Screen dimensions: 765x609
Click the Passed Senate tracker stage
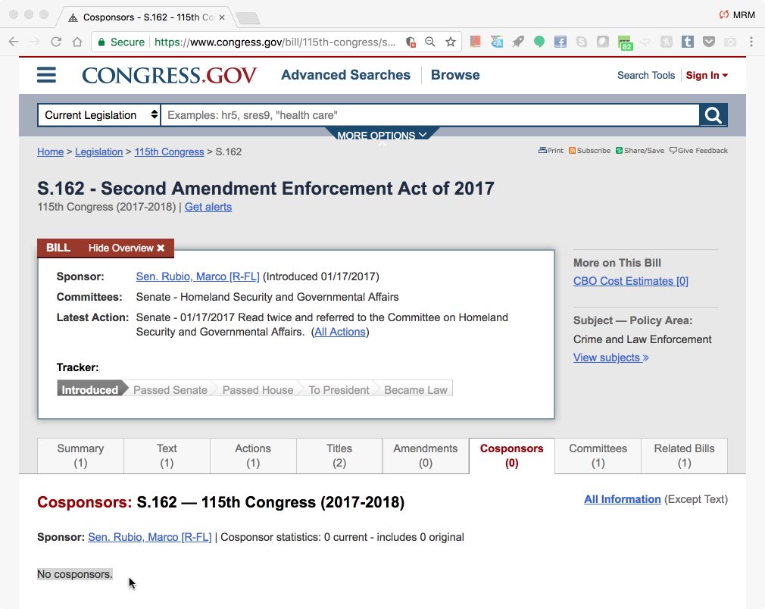point(170,390)
